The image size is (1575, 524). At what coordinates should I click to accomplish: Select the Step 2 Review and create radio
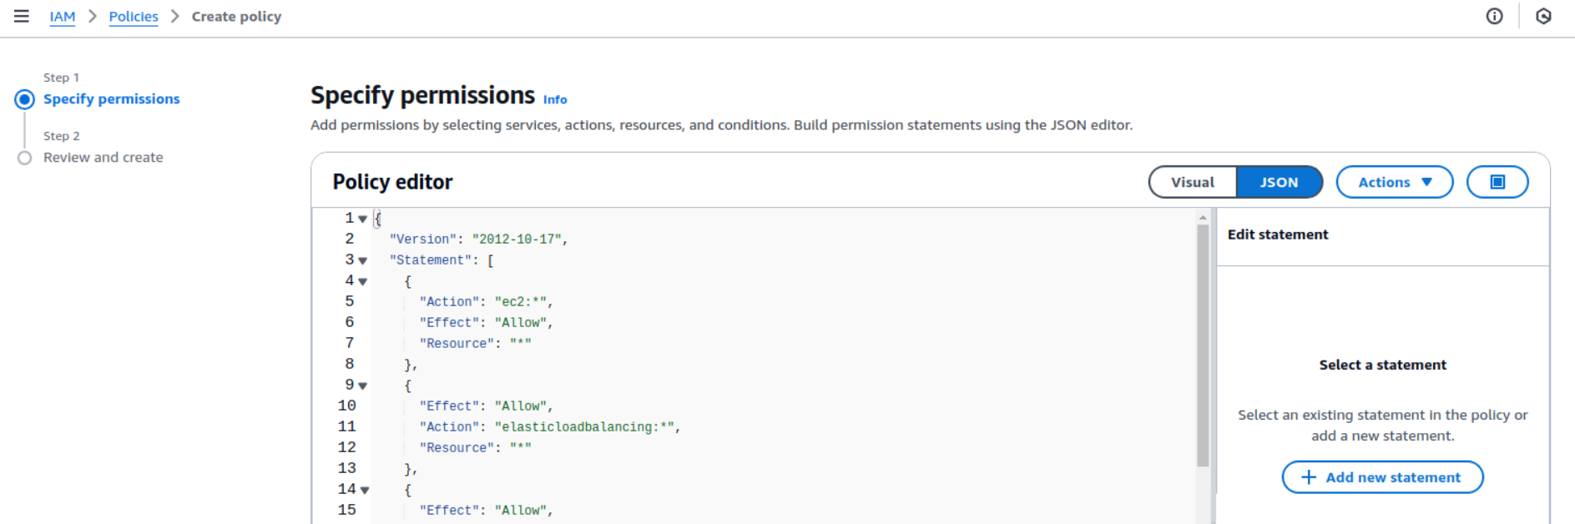pyautogui.click(x=25, y=159)
